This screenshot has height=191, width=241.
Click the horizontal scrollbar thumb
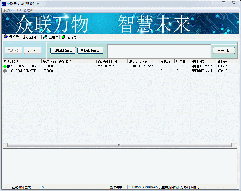[119, 145]
